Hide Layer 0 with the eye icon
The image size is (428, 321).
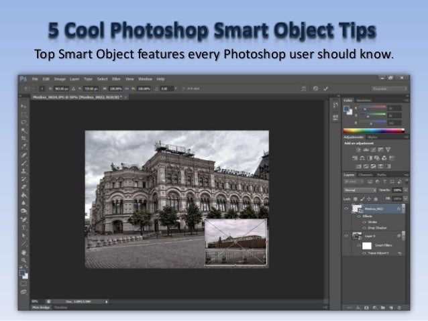point(346,236)
